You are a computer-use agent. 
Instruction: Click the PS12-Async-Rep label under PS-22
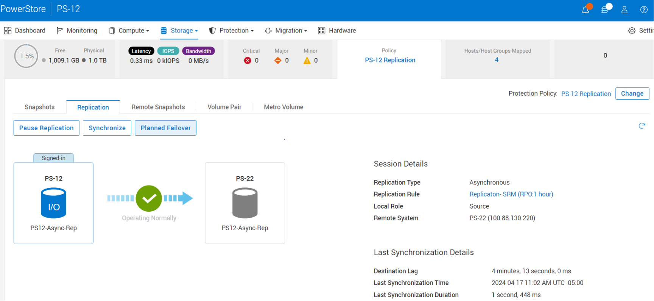pos(245,228)
